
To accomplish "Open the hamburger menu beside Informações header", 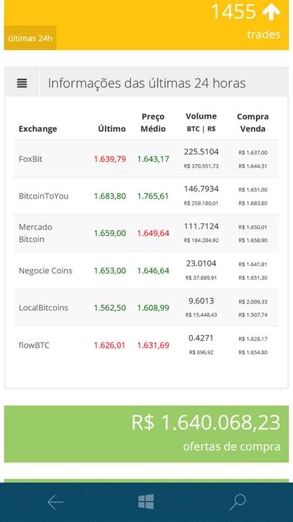I will [x=22, y=83].
